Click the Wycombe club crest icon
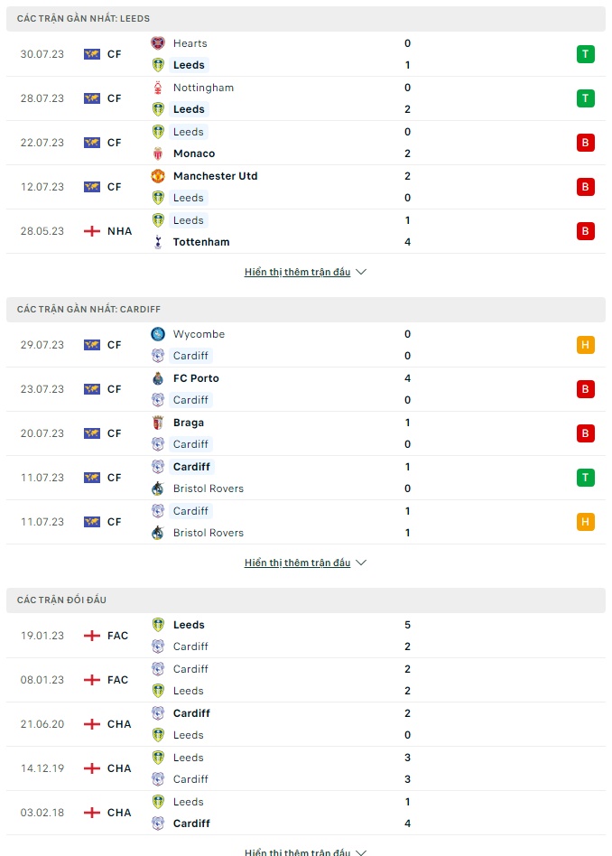This screenshot has width=612, height=856. pyautogui.click(x=158, y=334)
